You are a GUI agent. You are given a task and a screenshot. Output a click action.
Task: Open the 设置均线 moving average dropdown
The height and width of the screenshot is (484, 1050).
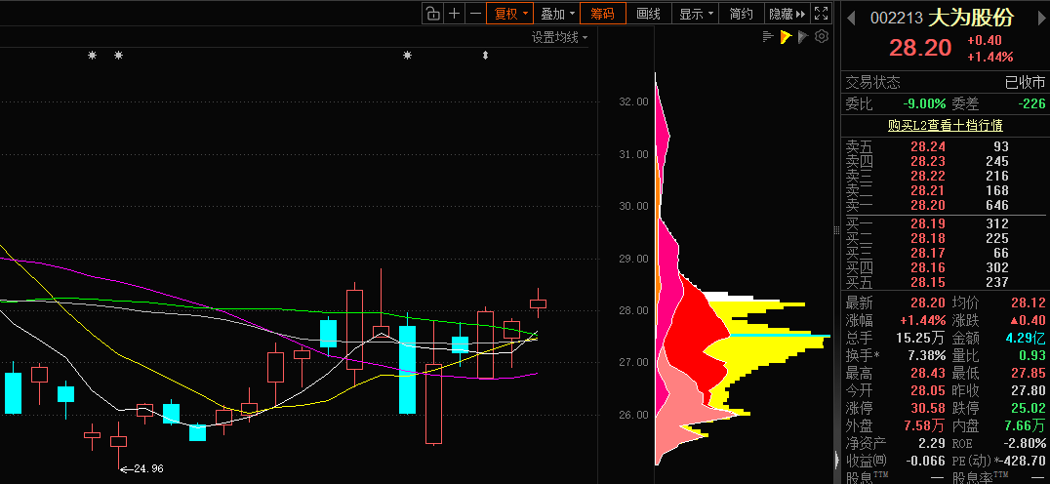pyautogui.click(x=560, y=37)
